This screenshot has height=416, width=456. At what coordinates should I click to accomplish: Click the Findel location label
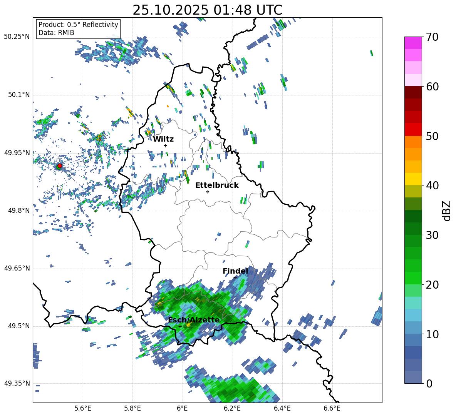pyautogui.click(x=235, y=271)
